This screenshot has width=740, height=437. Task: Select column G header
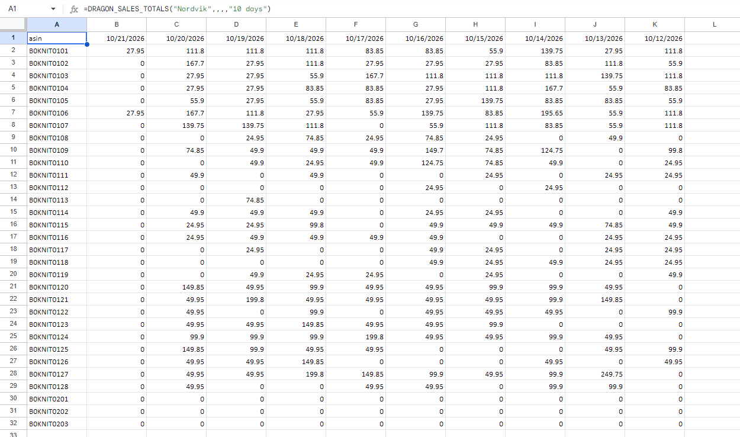click(416, 24)
